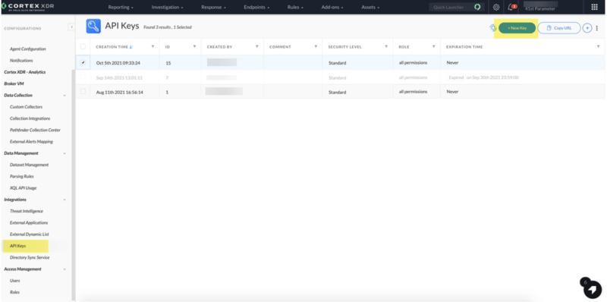Collapse the Data Collection section
The image size is (607, 302).
(x=64, y=96)
